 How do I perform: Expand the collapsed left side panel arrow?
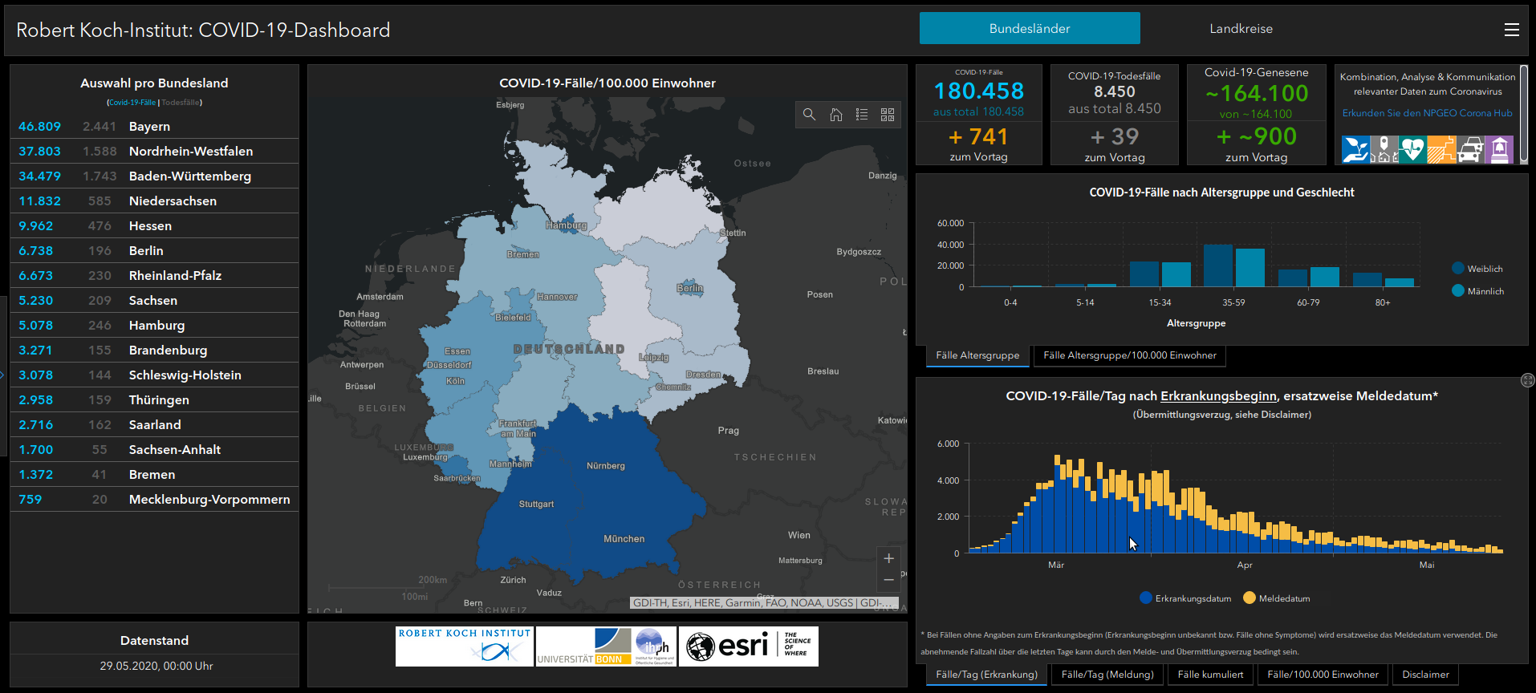[2, 375]
